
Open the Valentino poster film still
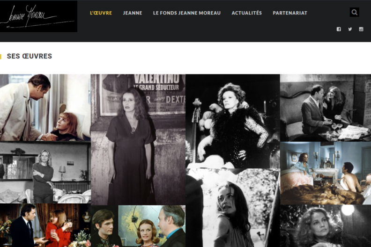point(138,139)
